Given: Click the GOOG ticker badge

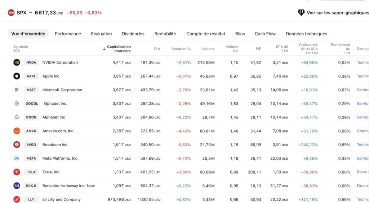Looking at the screenshot, I should 31,117.
